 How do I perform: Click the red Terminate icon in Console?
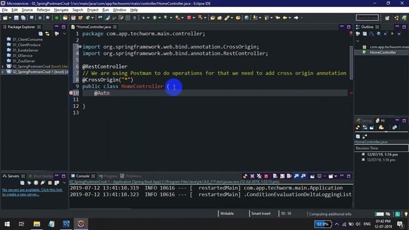pos(266,176)
